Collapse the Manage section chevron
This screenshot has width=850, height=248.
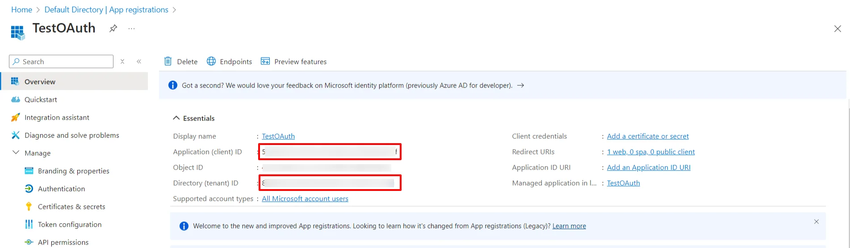coord(16,153)
